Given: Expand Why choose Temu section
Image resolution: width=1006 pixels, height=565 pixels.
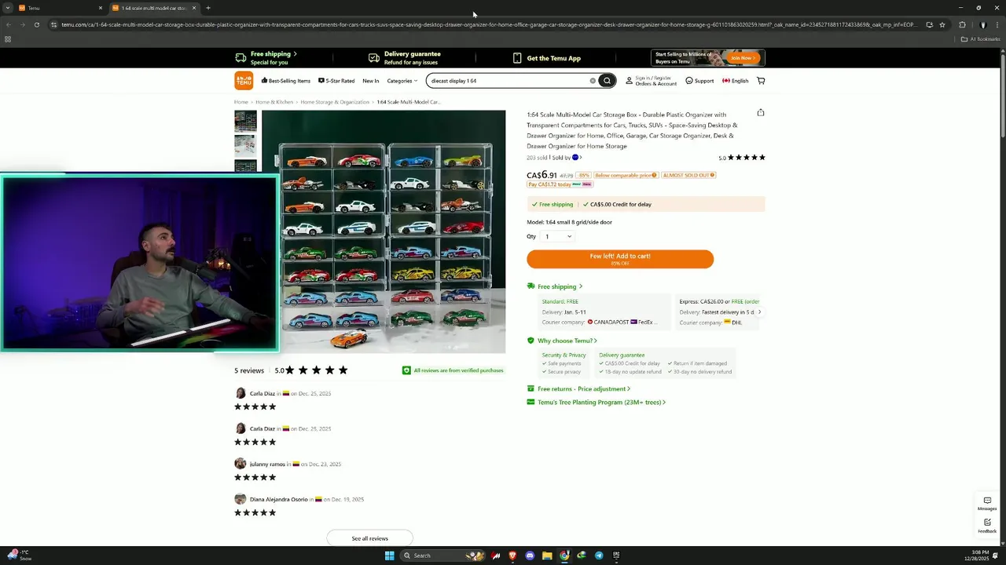Looking at the screenshot, I should tap(562, 341).
